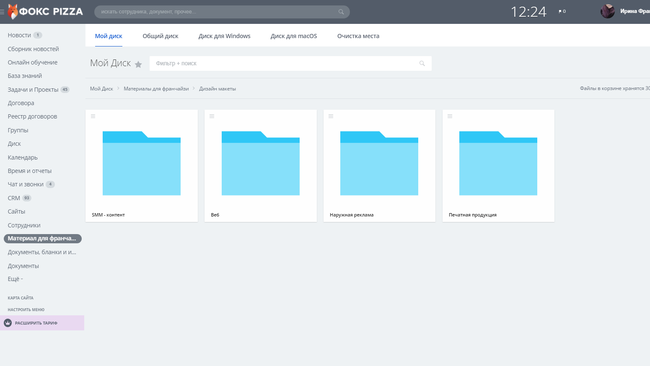
Task: Focus the top employee and document search field
Action: pos(222,12)
